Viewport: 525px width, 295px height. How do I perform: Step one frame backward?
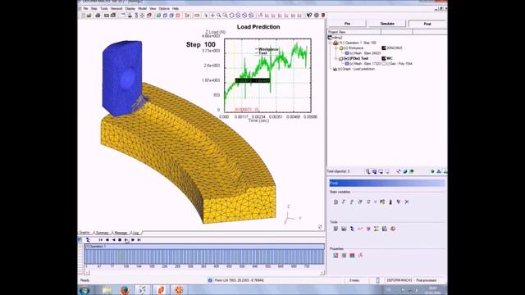coord(107,240)
